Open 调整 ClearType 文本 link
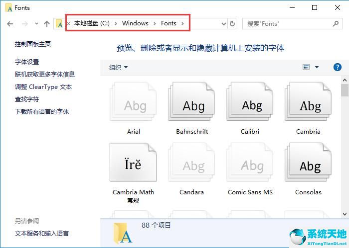Image resolution: width=349 pixels, height=248 pixels. (x=43, y=87)
